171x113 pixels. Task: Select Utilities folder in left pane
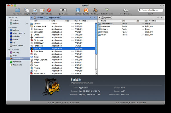pyautogui.click(x=62, y=24)
